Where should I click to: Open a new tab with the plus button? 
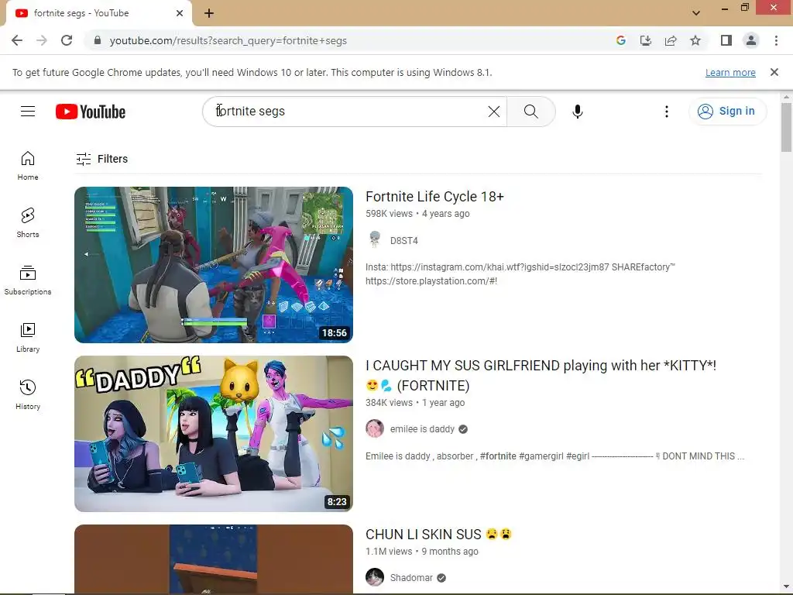(x=209, y=13)
